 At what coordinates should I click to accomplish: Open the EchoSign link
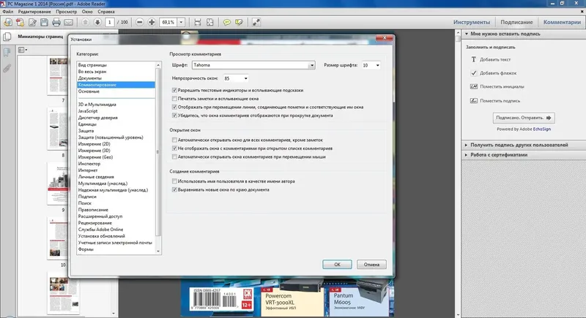[542, 129]
